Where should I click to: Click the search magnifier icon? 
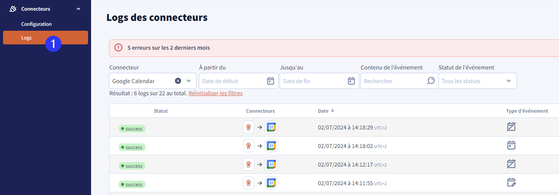coord(431,81)
